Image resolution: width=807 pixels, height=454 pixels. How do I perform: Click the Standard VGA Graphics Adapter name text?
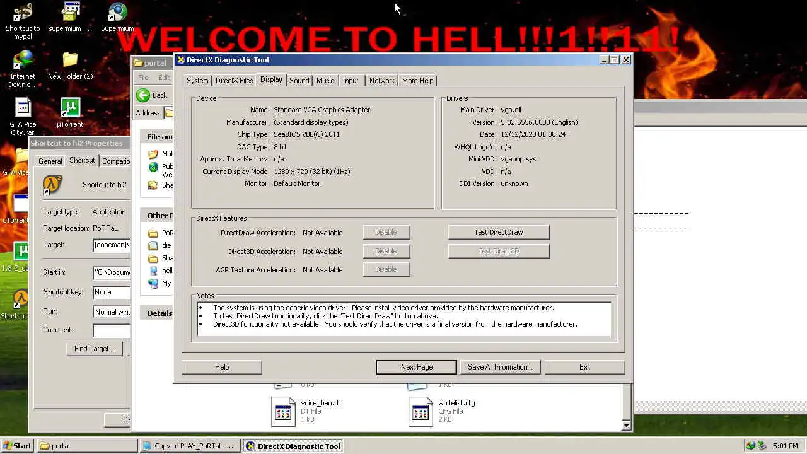tap(322, 110)
